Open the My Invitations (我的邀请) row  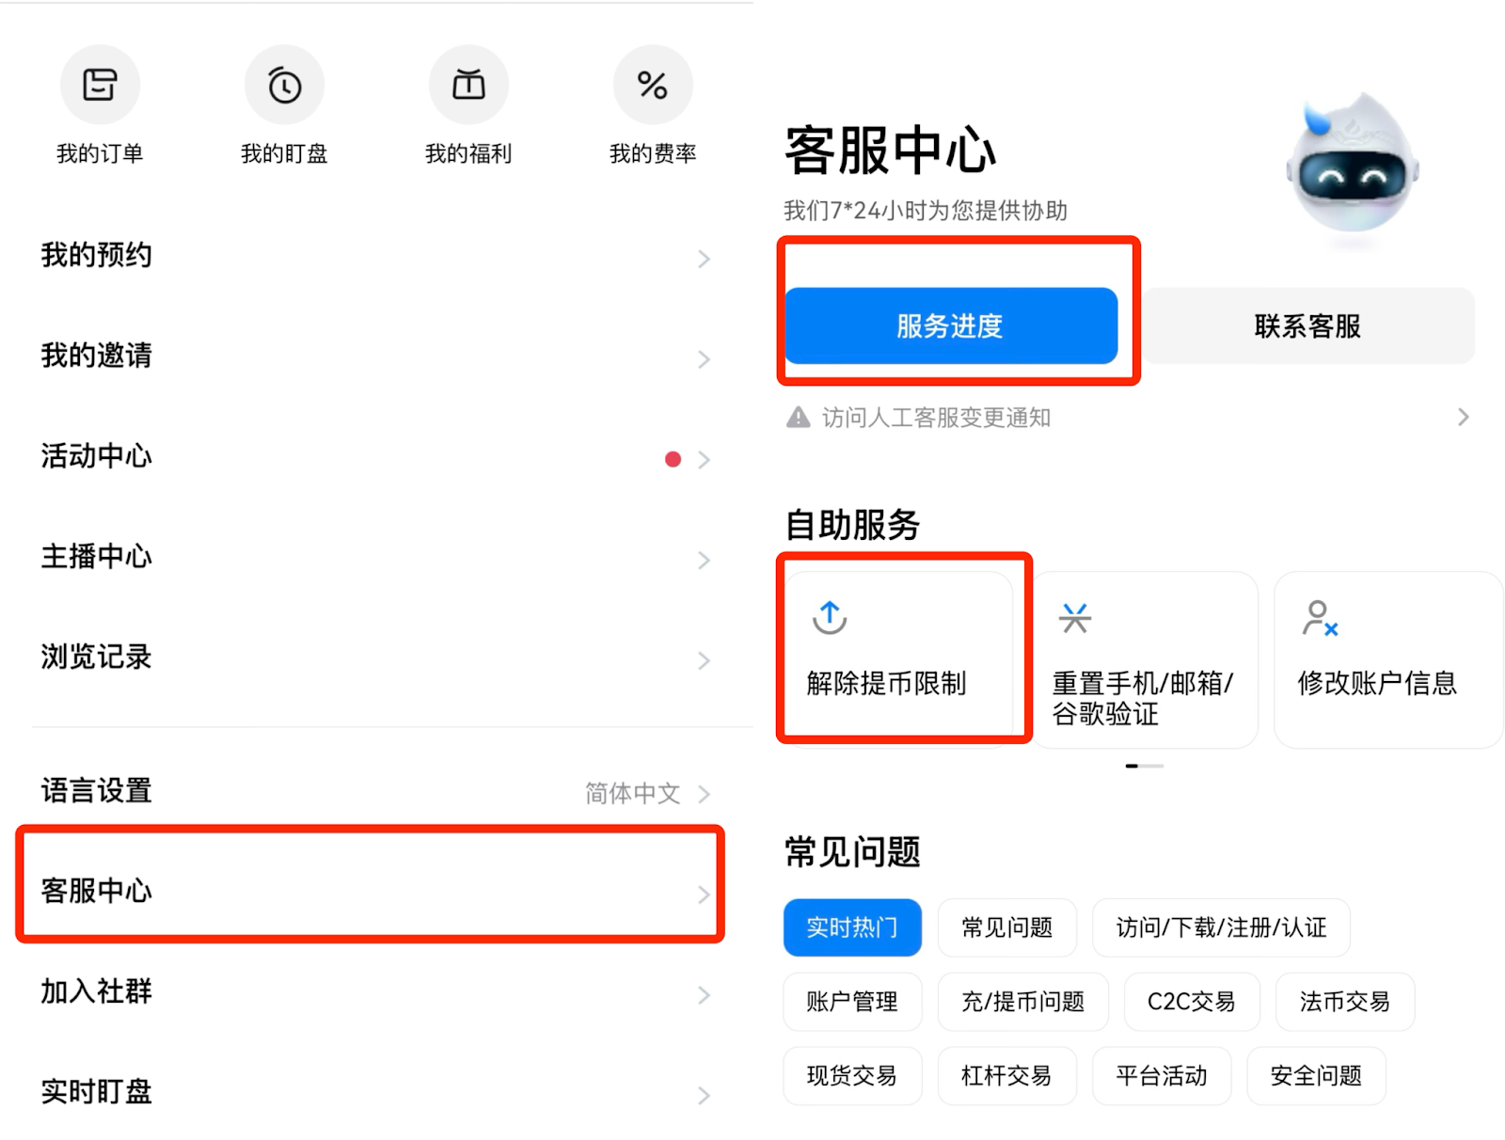(376, 356)
